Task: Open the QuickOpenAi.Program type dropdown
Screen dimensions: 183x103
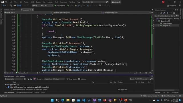Action: pyautogui.click(x=77, y=13)
